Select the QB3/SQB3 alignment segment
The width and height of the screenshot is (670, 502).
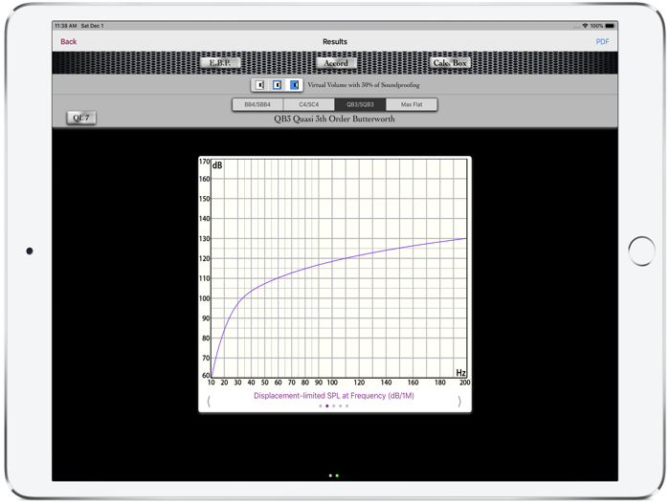click(360, 105)
